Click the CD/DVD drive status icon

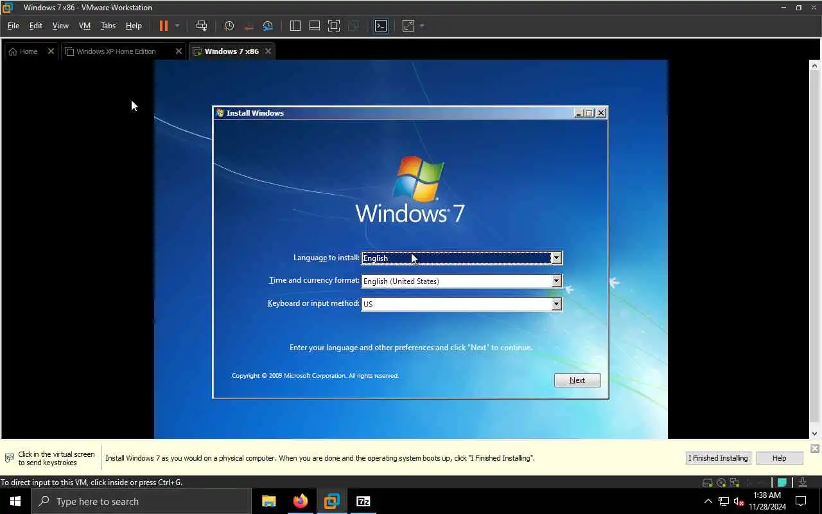[721, 483]
